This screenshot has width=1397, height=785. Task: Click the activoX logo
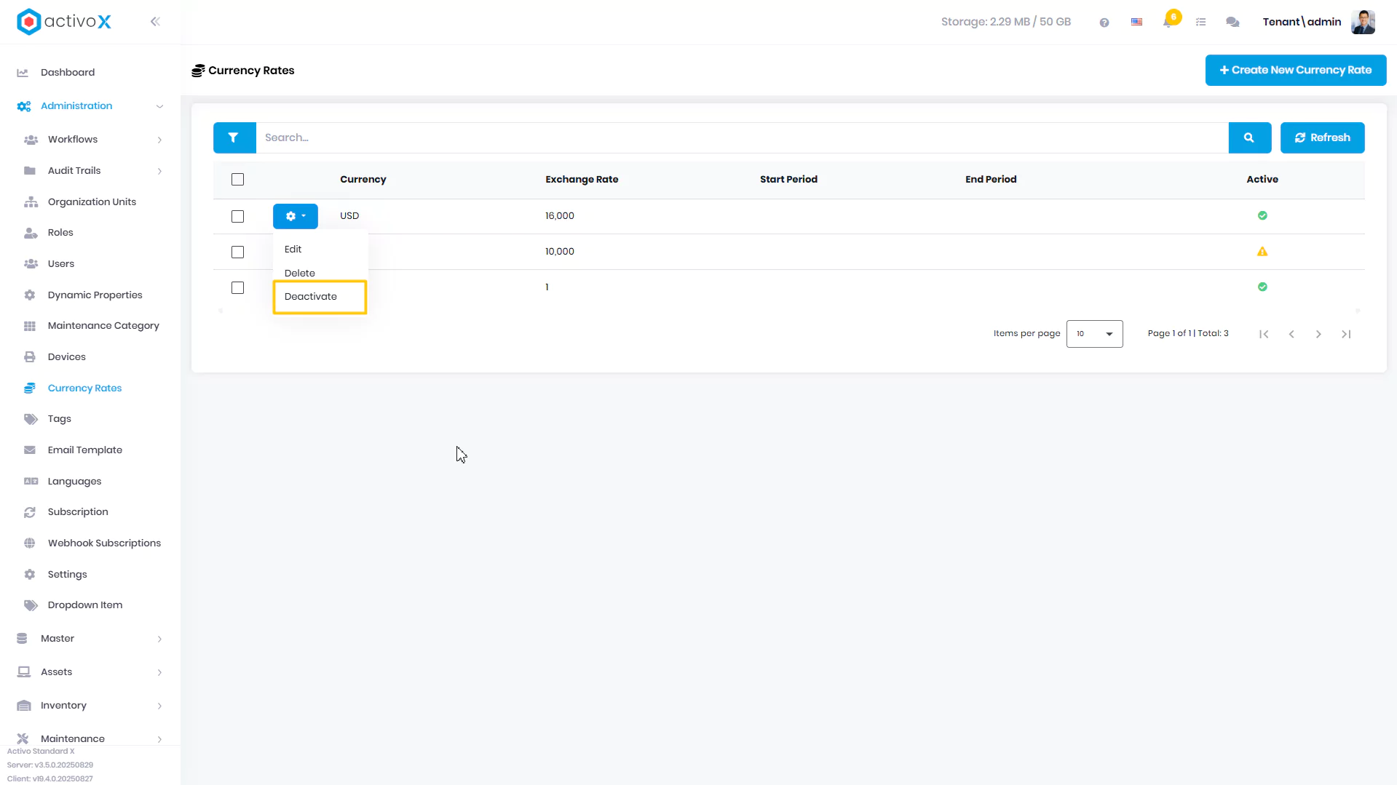(64, 22)
